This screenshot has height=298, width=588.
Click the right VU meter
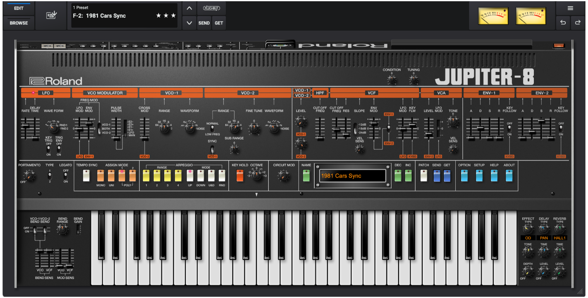point(531,16)
